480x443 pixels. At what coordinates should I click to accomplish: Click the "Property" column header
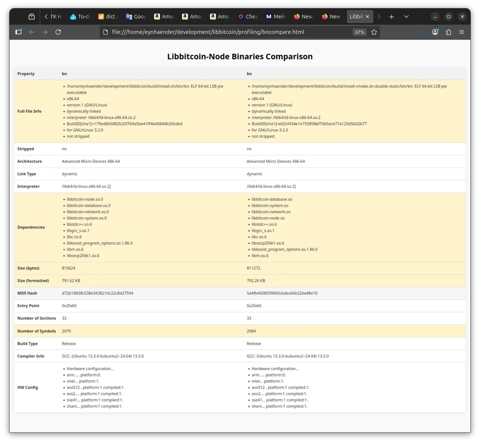pyautogui.click(x=26, y=74)
